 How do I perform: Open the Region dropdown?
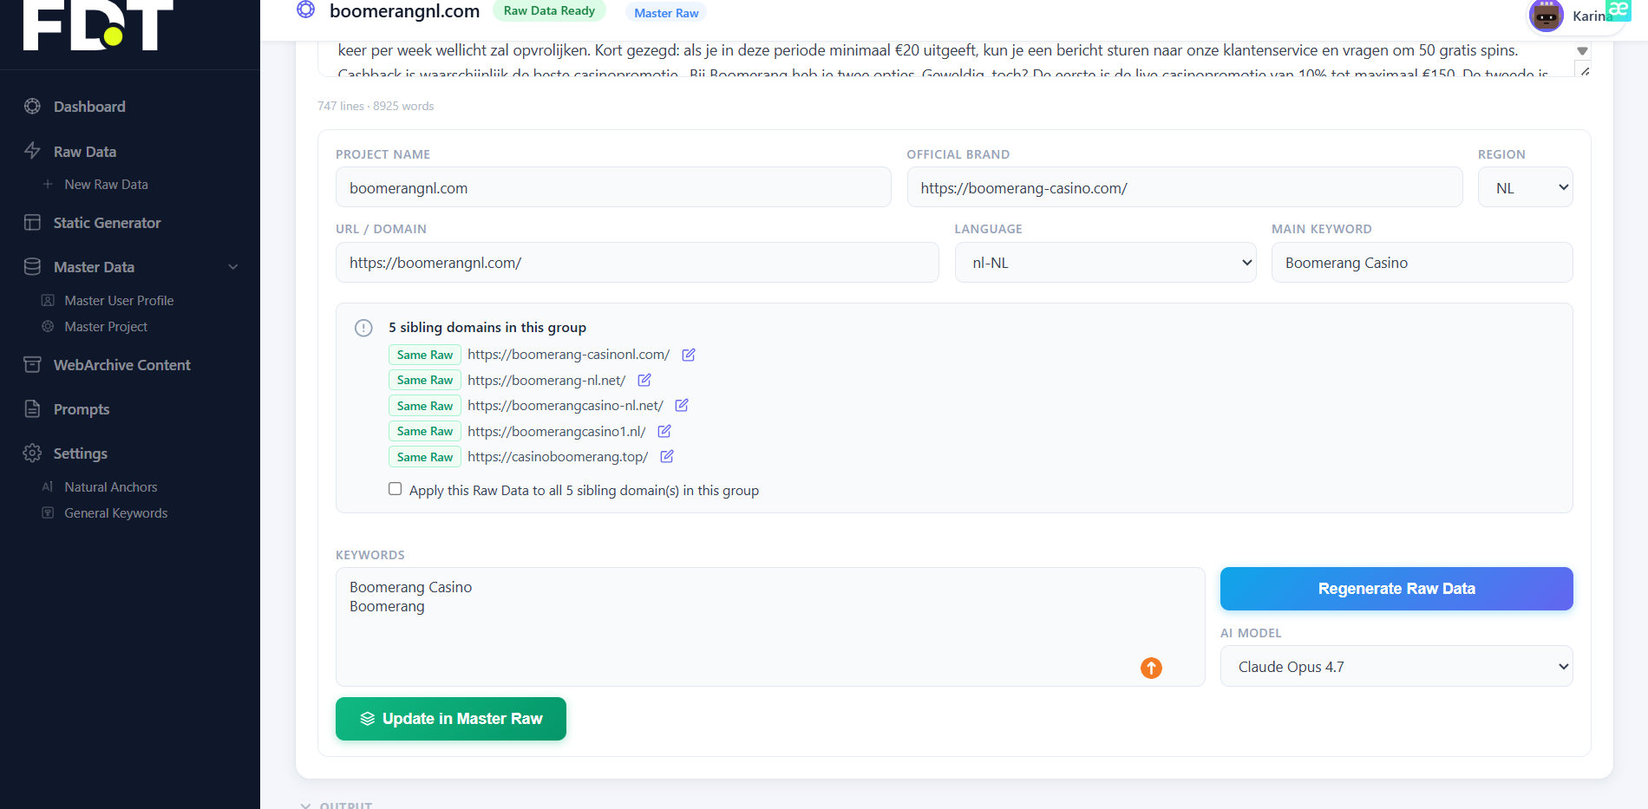pos(1525,187)
